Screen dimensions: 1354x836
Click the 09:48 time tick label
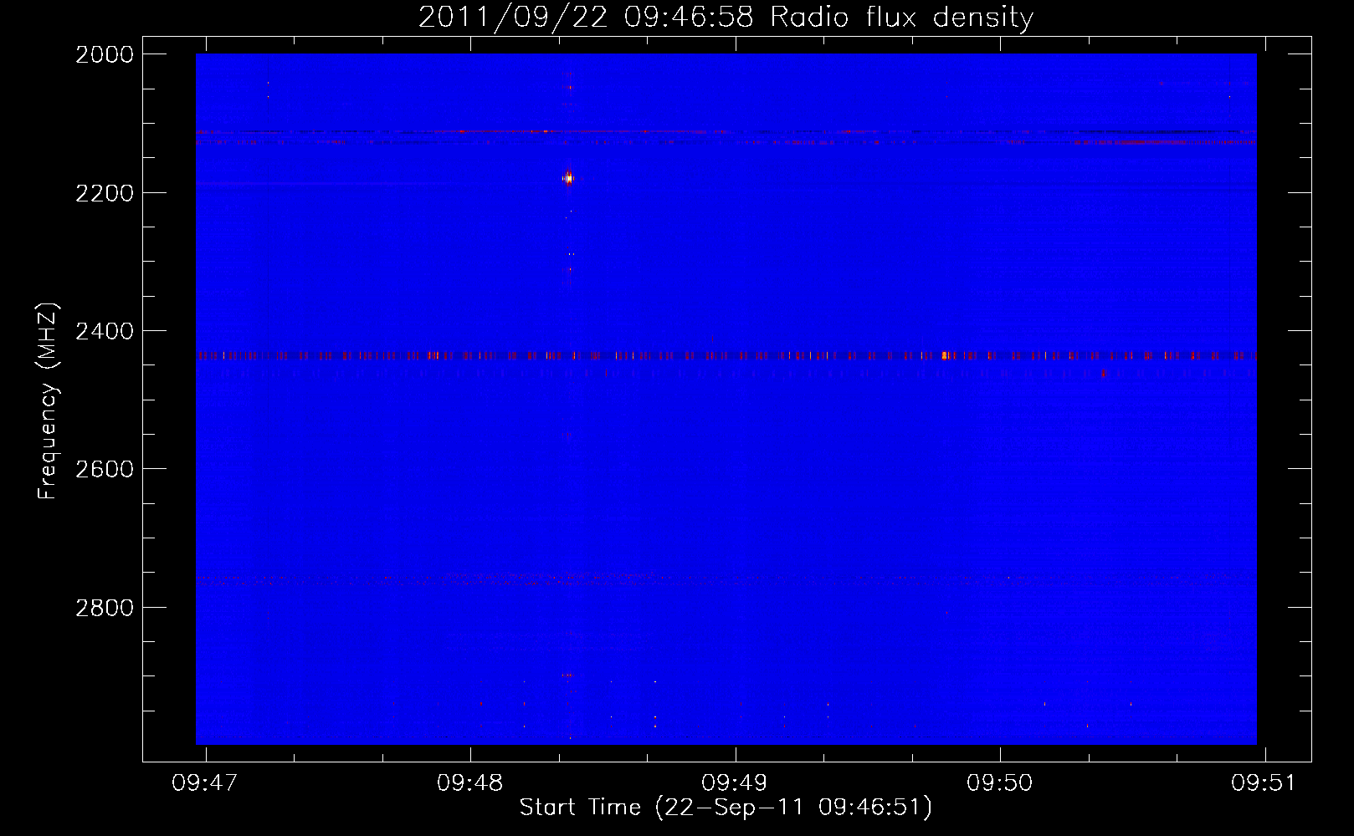pyautogui.click(x=470, y=783)
